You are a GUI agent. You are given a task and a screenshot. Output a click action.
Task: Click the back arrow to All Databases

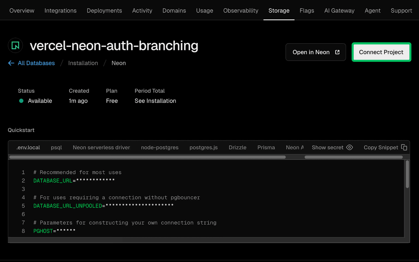pos(11,63)
